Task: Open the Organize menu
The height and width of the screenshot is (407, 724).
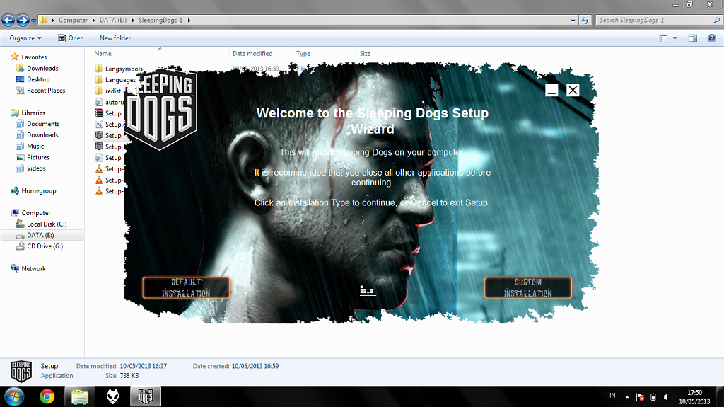Action: click(25, 38)
